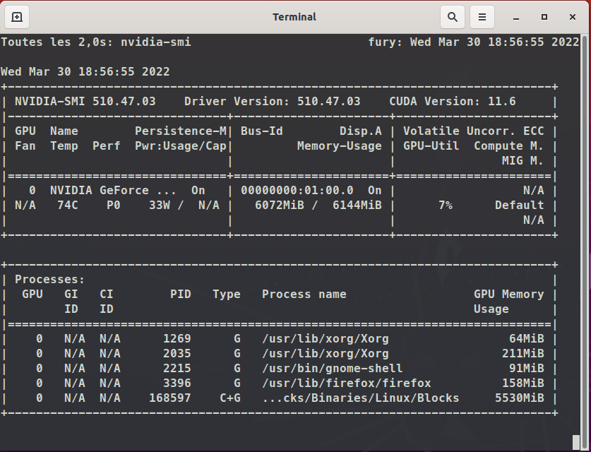591x452 pixels.
Task: Click the 'Default' compute mode value
Action: coord(520,205)
